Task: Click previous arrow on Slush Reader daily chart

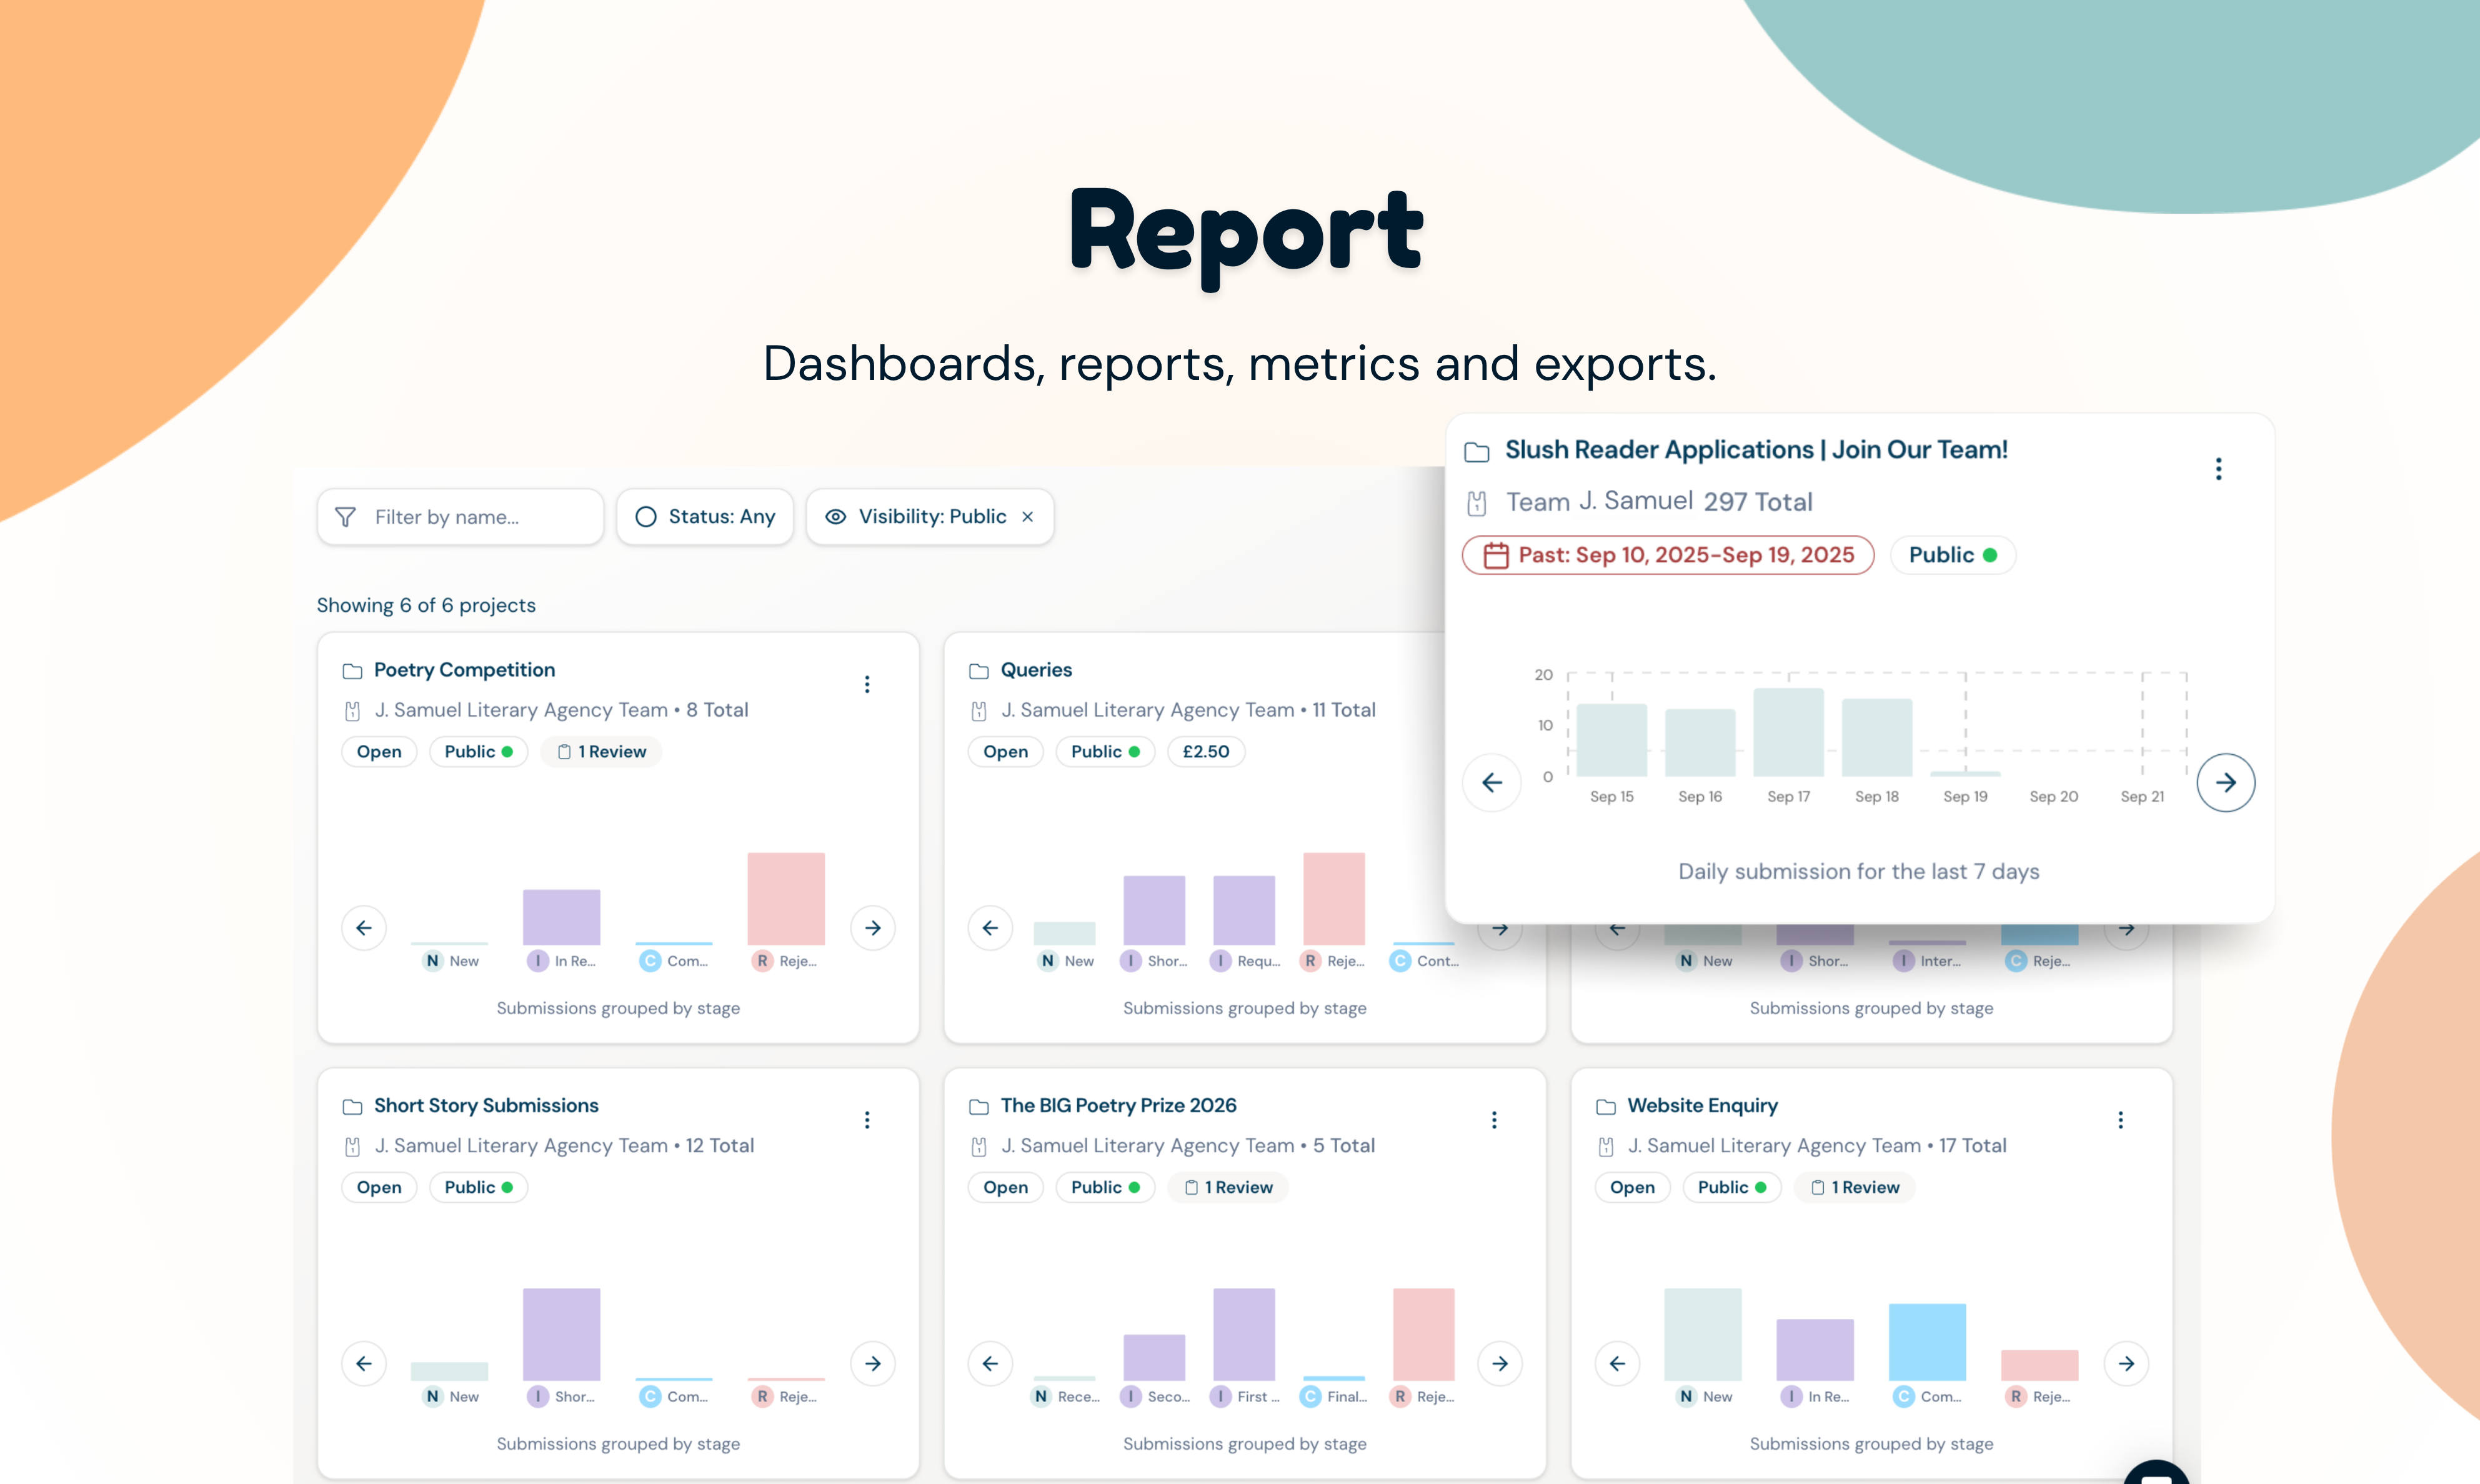Action: 1491,783
